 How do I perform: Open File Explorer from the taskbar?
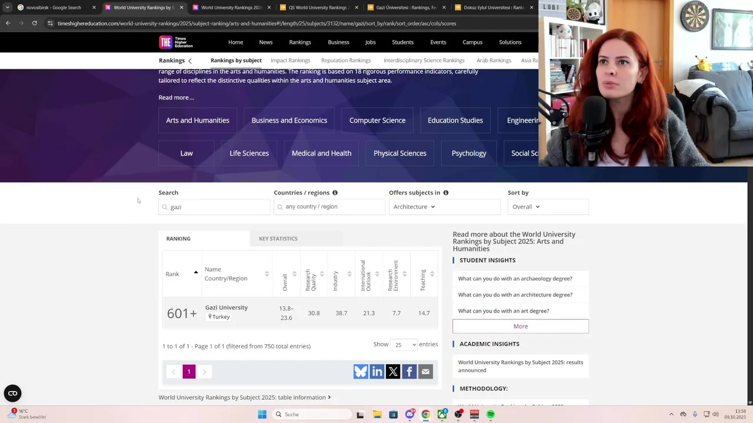click(x=377, y=414)
